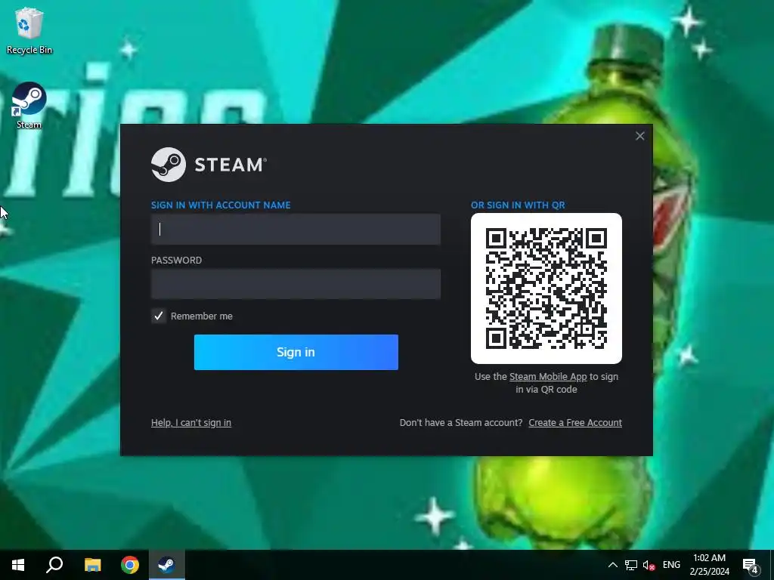
Task: Open the notification center icon
Action: [x=751, y=565]
